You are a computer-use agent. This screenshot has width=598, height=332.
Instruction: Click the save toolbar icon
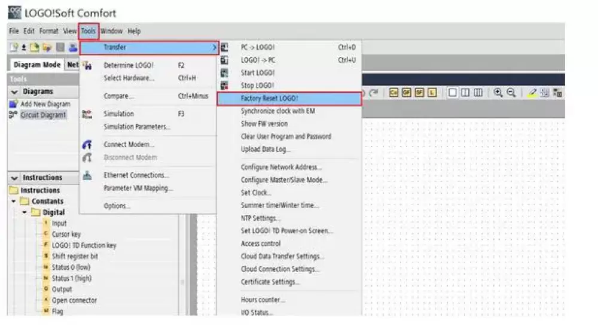[x=60, y=47]
